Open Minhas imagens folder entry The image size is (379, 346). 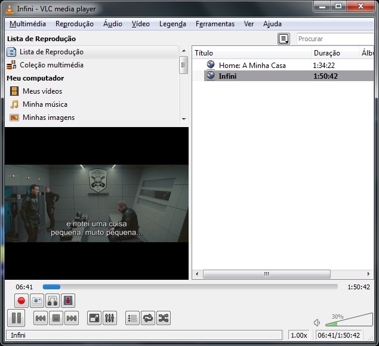click(x=92, y=118)
